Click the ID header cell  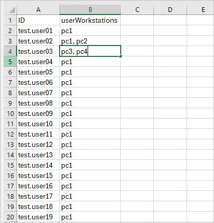[38, 20]
